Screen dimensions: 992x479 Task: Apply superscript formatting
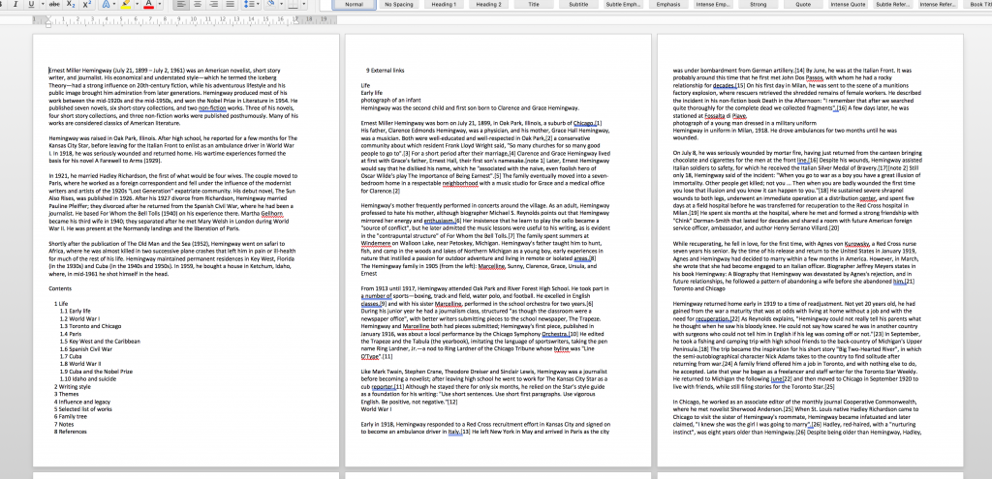point(86,4)
